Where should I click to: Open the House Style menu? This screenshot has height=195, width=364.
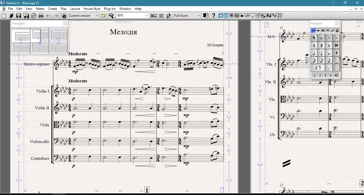pos(92,9)
